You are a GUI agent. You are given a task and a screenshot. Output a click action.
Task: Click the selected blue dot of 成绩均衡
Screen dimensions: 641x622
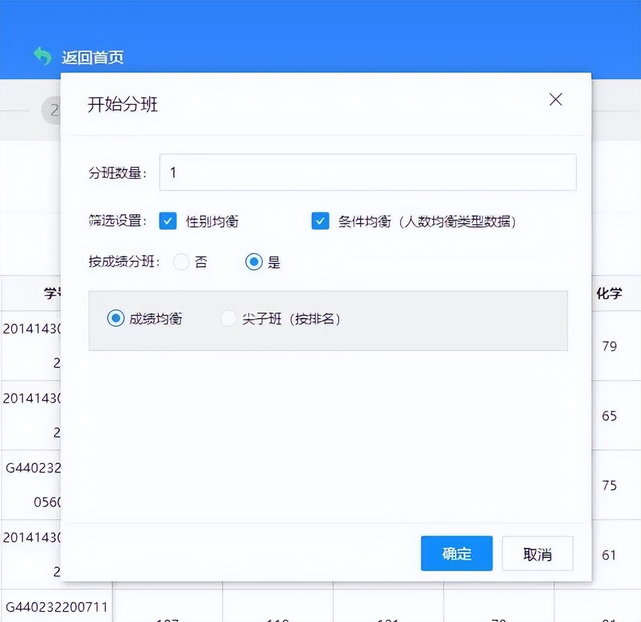tap(115, 318)
